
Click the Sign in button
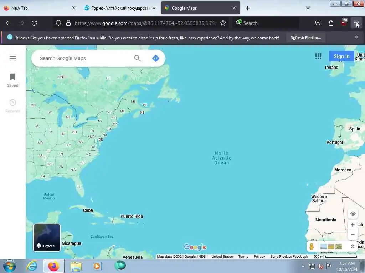pos(341,56)
